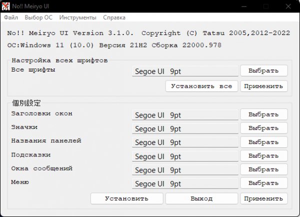Click the Меню font field

pos(185,183)
